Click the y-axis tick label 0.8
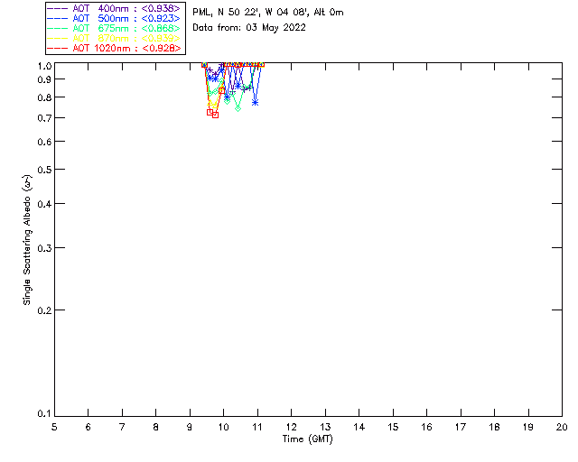The height and width of the screenshot is (462, 578). (44, 97)
